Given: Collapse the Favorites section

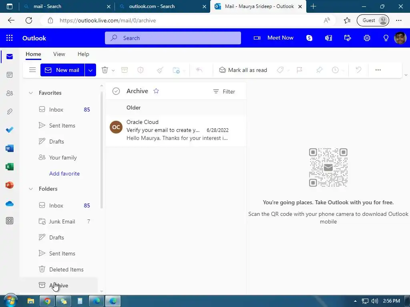Looking at the screenshot, I should (30, 93).
